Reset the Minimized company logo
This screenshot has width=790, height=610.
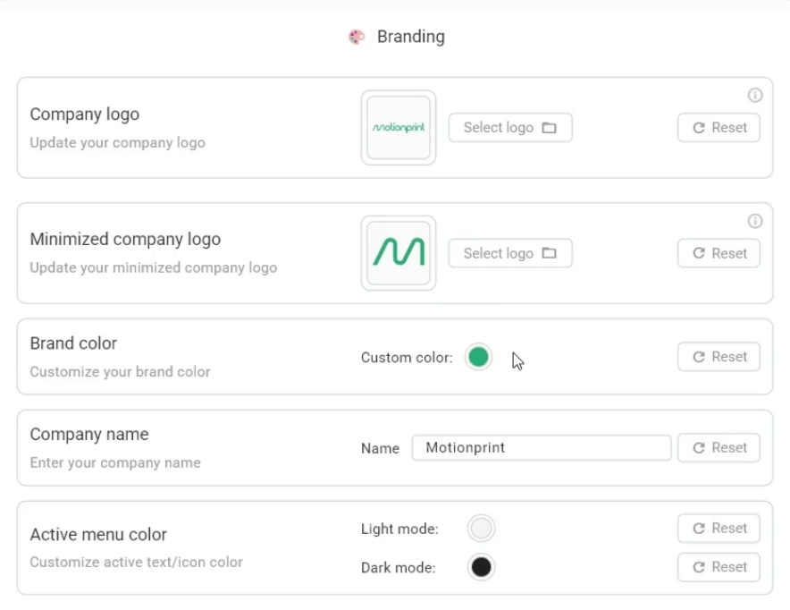point(719,253)
